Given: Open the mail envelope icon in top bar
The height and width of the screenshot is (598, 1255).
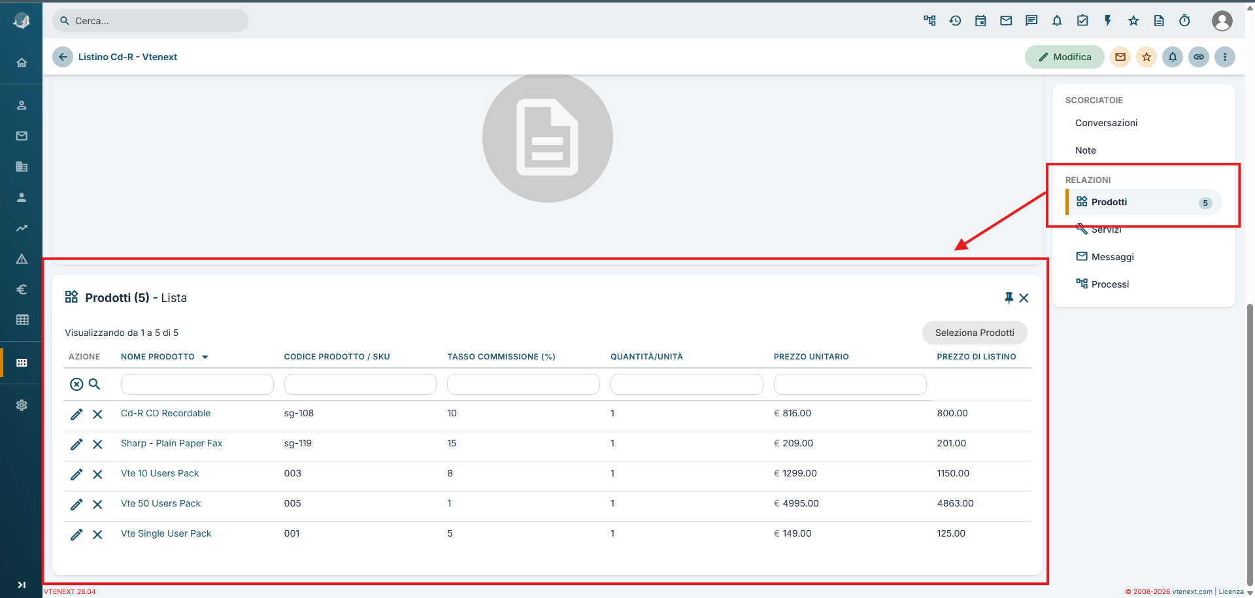Looking at the screenshot, I should (x=1006, y=21).
